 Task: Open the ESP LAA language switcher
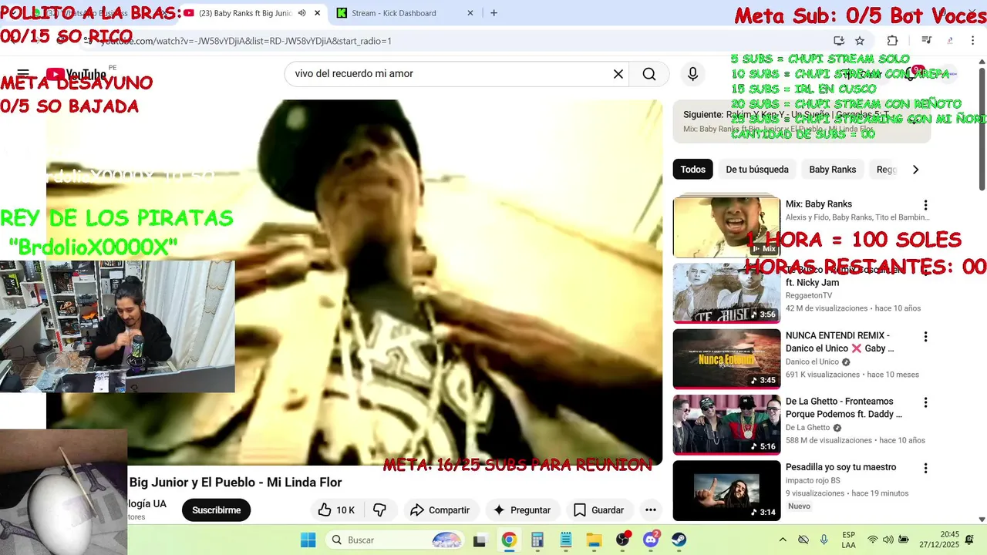pos(848,540)
